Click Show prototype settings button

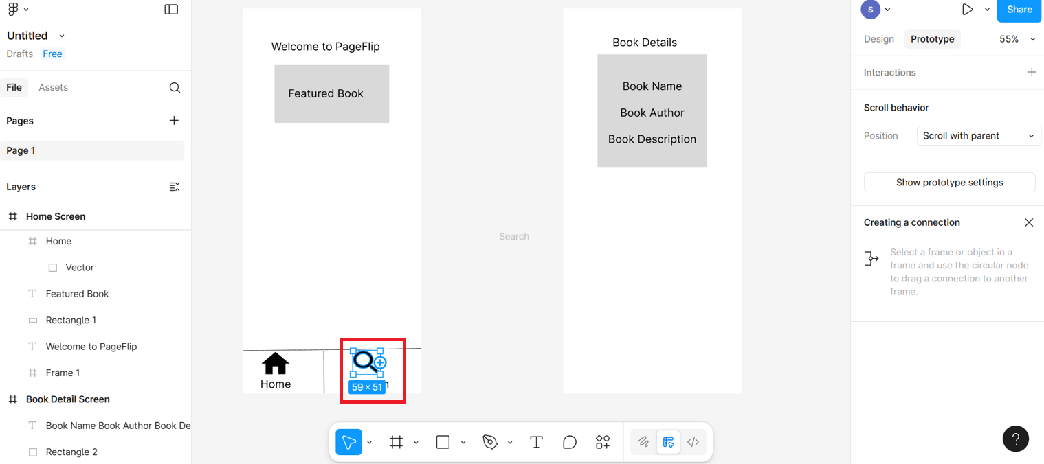[949, 183]
